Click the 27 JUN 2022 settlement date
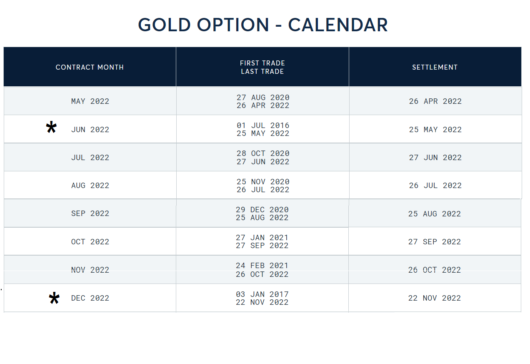Screen dimensions: 530x364 (435, 158)
